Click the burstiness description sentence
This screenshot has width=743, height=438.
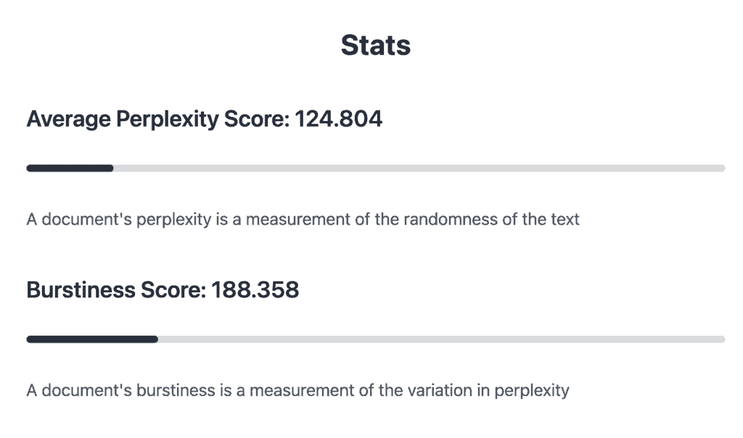pos(297,390)
